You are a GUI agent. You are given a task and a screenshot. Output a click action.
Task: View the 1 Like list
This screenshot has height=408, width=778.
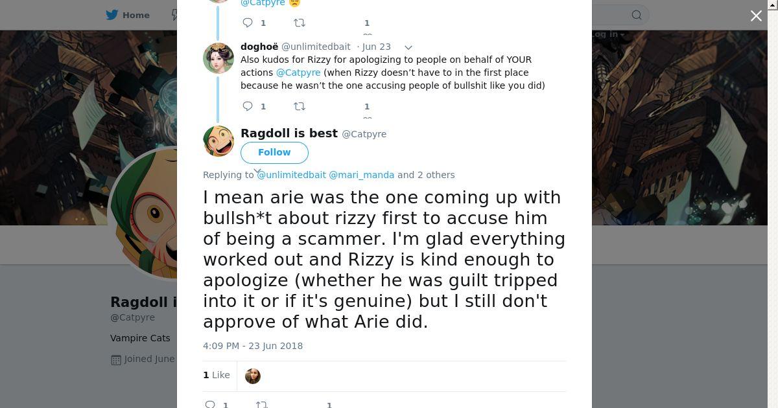coord(217,375)
